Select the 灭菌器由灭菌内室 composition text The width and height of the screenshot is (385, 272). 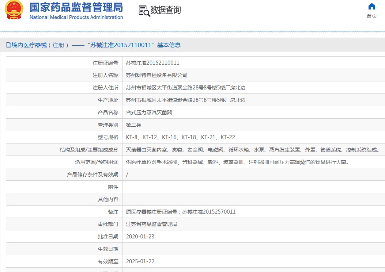pyautogui.click(x=252, y=150)
